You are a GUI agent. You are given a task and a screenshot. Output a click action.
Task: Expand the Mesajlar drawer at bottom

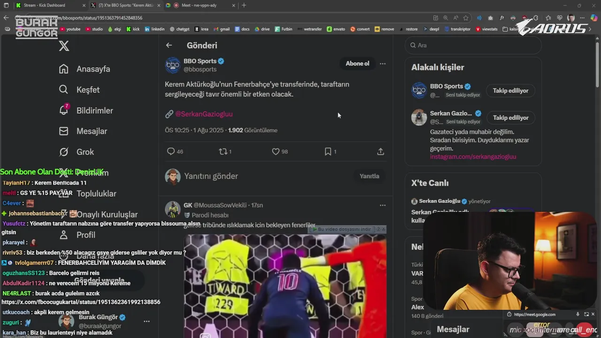tap(454, 329)
